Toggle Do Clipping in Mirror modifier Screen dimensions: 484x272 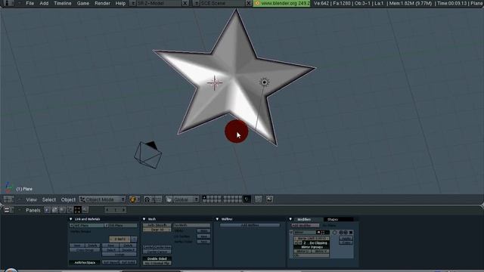click(318, 243)
